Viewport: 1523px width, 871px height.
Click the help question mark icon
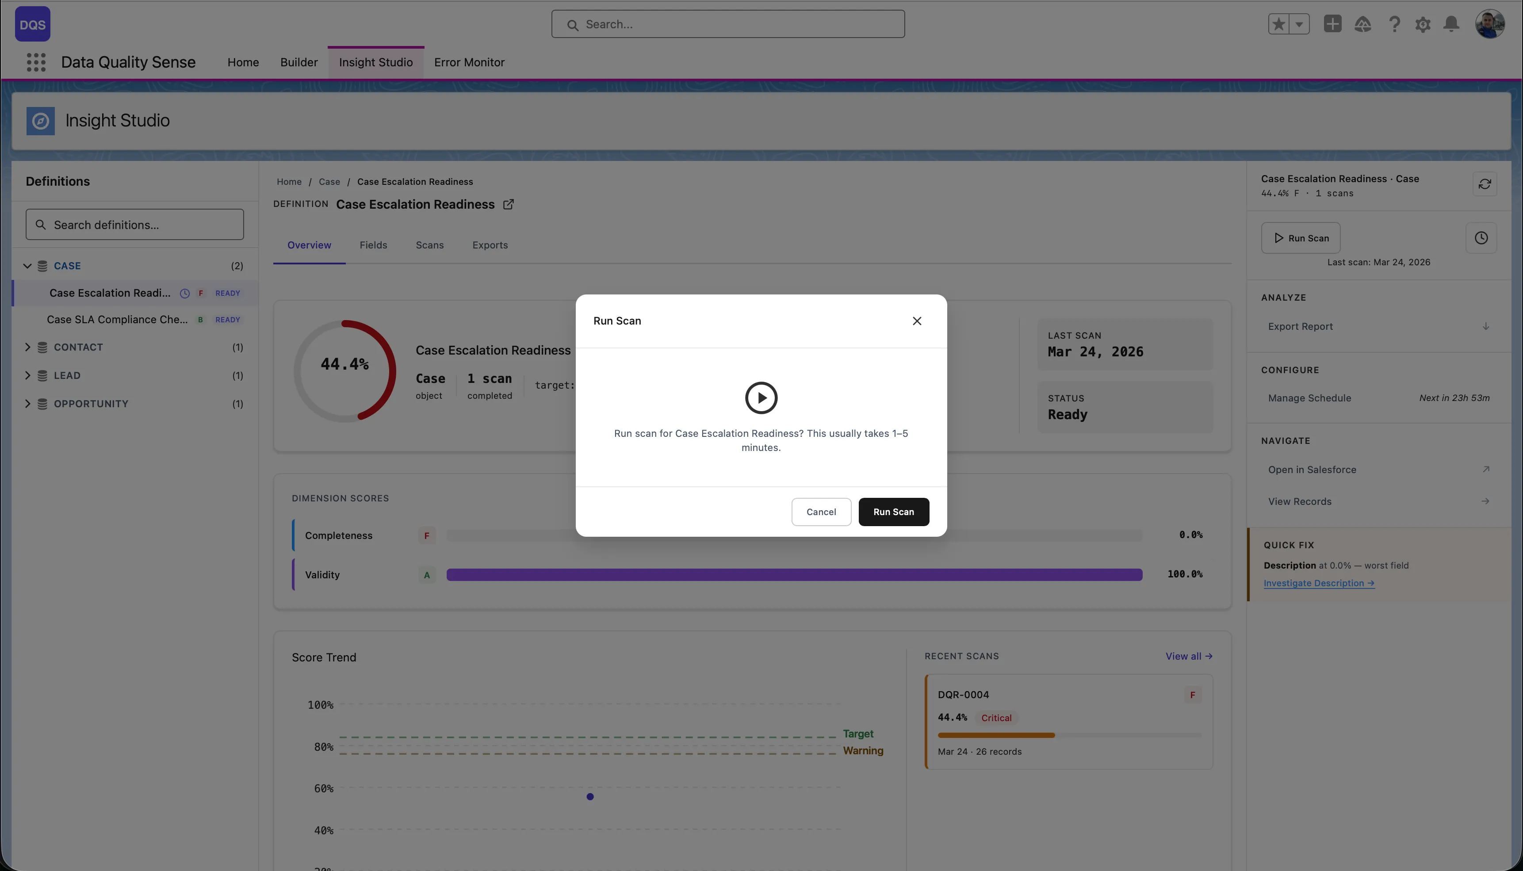pos(1394,24)
